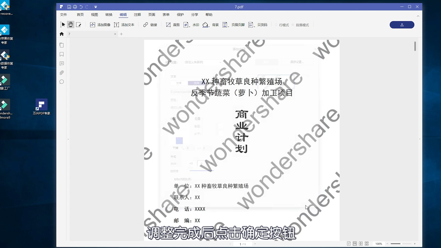Click the PDF app logo icon in title bar
The image size is (441, 248).
point(61,7)
